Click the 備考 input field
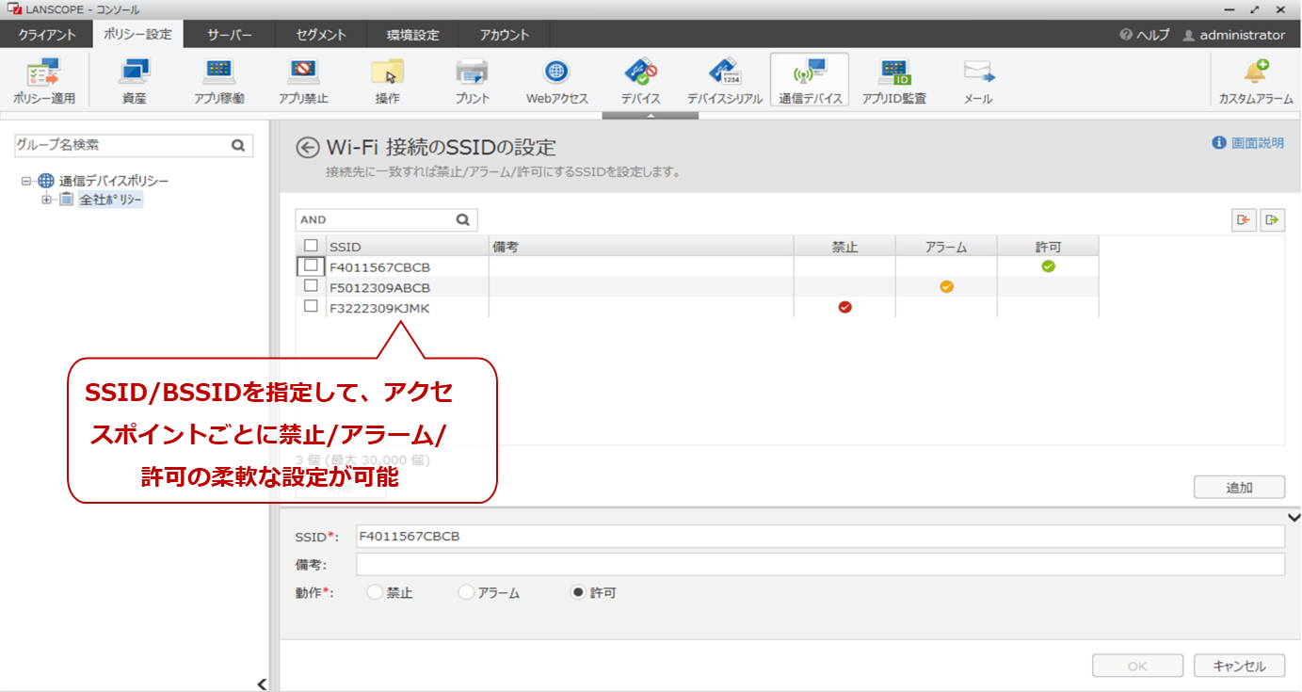The width and height of the screenshot is (1302, 692). 820,564
